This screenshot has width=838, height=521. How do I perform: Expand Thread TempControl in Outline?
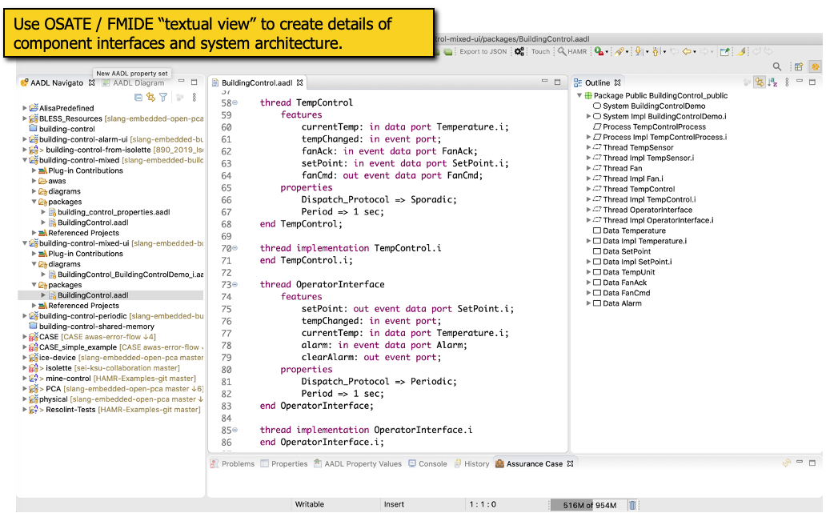[x=589, y=190]
